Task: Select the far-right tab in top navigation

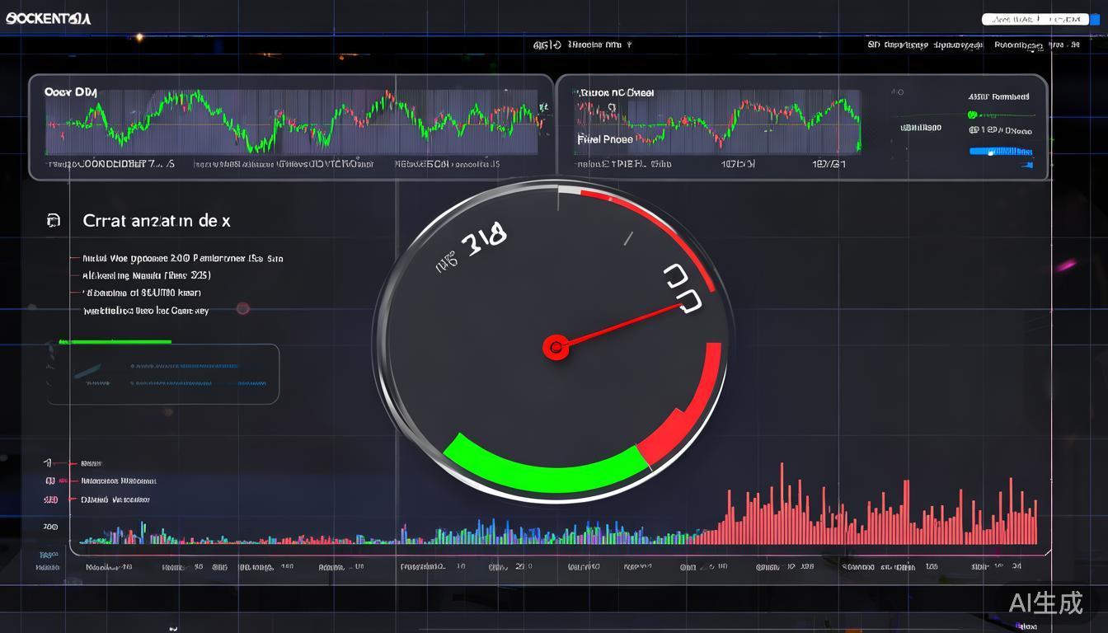Action: (1036, 45)
